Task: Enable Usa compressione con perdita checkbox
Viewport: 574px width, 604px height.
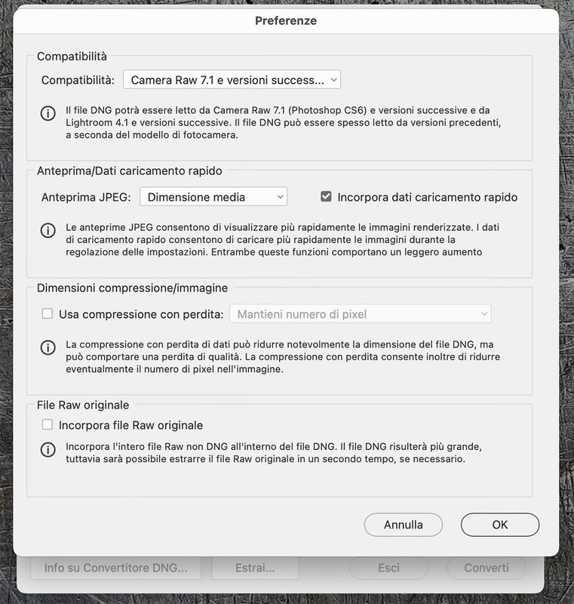Action: point(48,313)
